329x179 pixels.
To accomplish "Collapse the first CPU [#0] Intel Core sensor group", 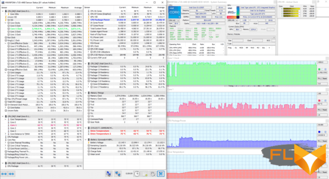I will pyautogui.click(x=3, y=11).
